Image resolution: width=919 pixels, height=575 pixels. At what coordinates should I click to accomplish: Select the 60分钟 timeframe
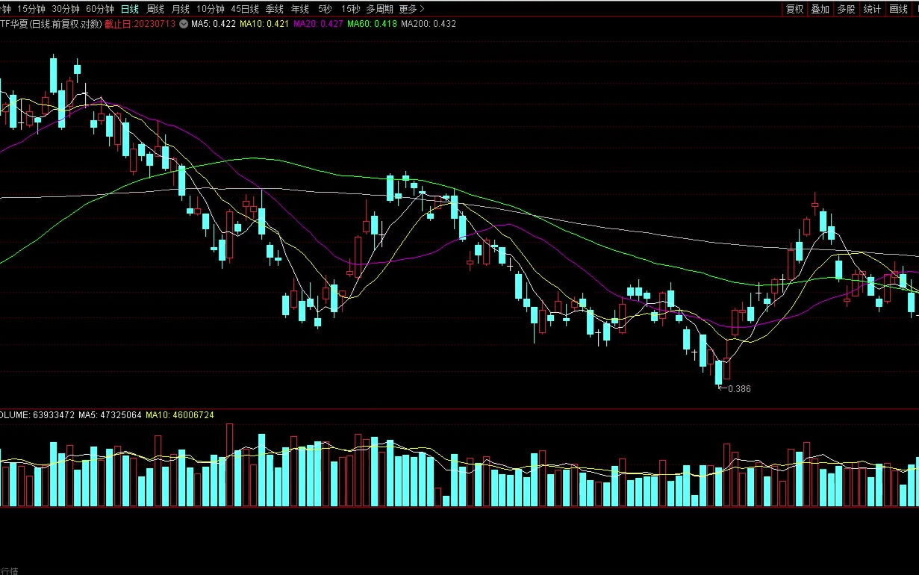[100, 9]
